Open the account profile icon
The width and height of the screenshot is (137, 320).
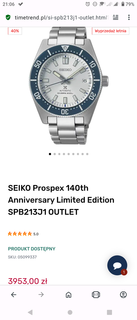click(123, 295)
